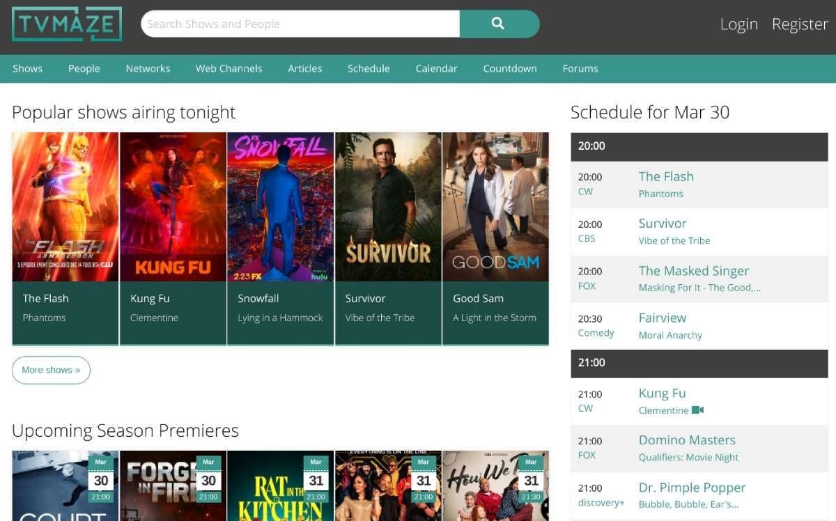Open Phantoms episode in the schedule list
Image resolution: width=836 pixels, height=521 pixels.
coord(660,194)
